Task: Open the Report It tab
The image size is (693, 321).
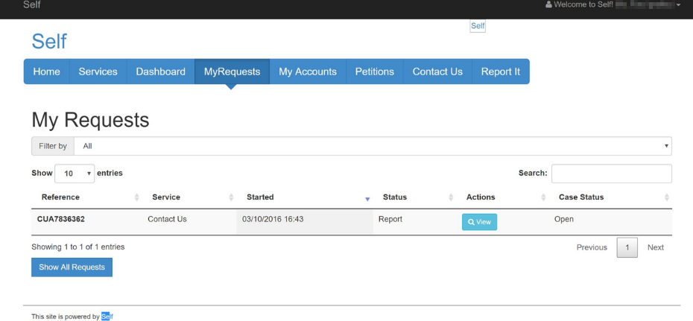Action: (501, 71)
